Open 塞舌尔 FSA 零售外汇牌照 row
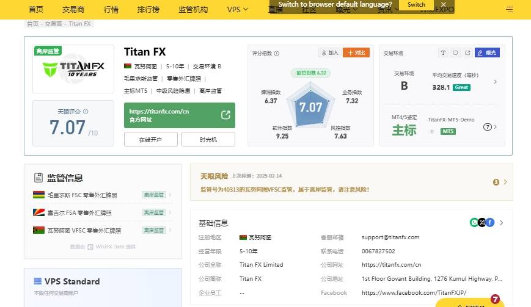The image size is (531, 307). [x=102, y=212]
